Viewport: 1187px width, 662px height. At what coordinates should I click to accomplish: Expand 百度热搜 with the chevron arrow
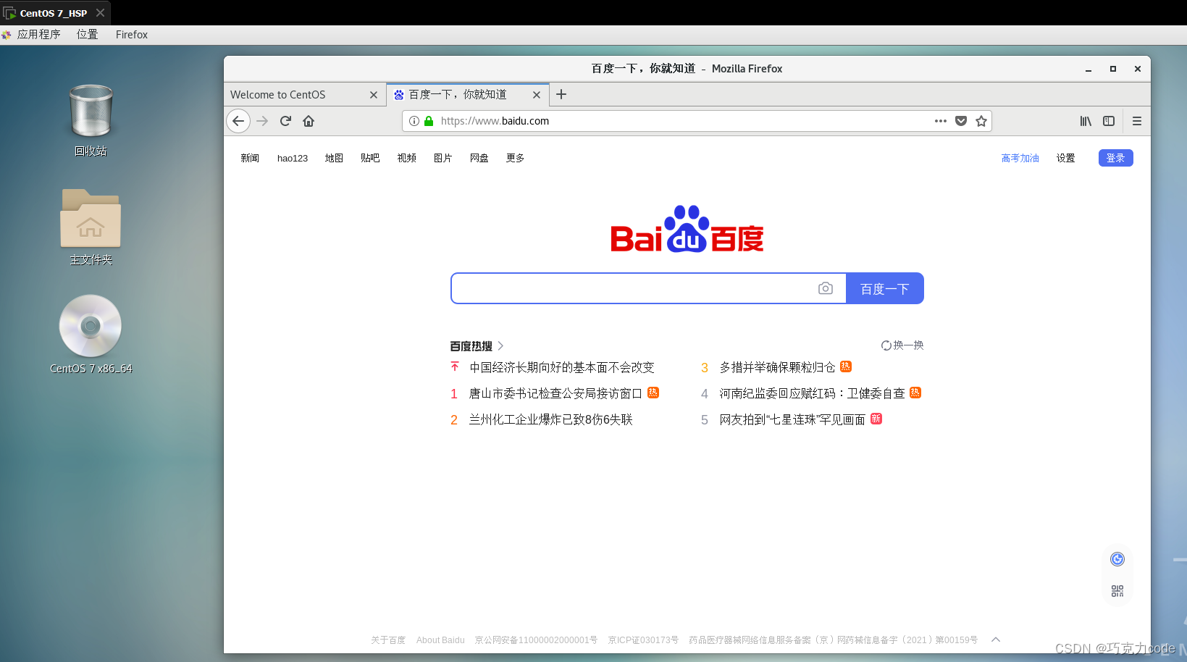coord(500,346)
